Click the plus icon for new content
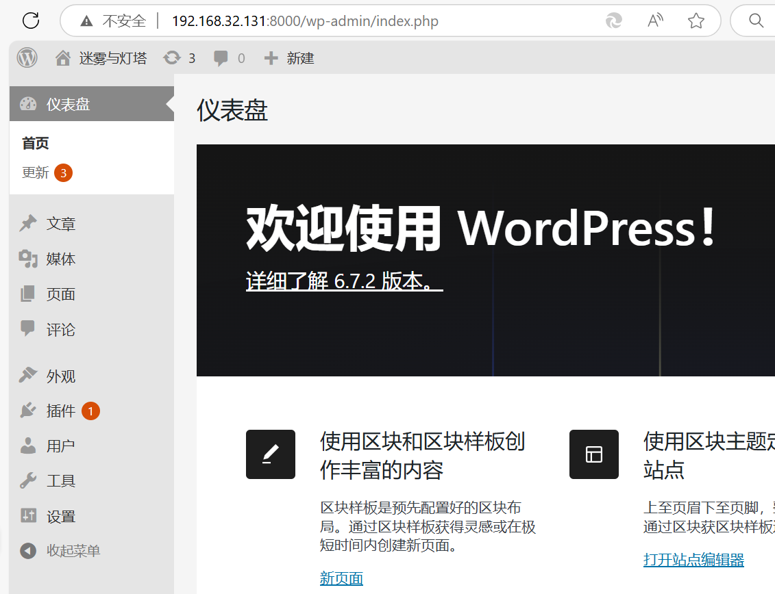Image resolution: width=775 pixels, height=594 pixels. pos(271,58)
